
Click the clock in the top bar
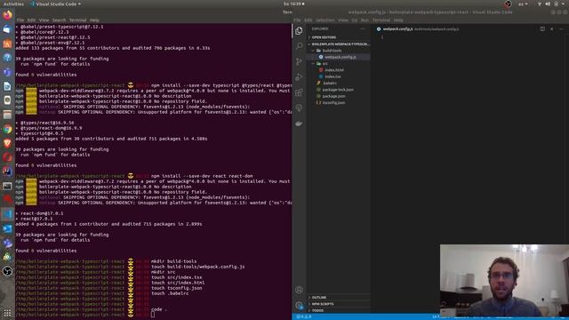(293, 4)
